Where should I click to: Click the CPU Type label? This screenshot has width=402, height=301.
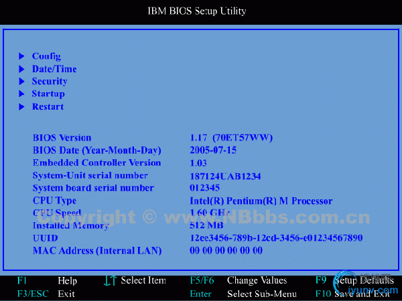(55, 201)
